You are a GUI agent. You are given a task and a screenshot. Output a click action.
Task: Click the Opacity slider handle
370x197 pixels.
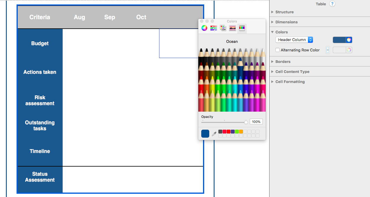[246, 122]
